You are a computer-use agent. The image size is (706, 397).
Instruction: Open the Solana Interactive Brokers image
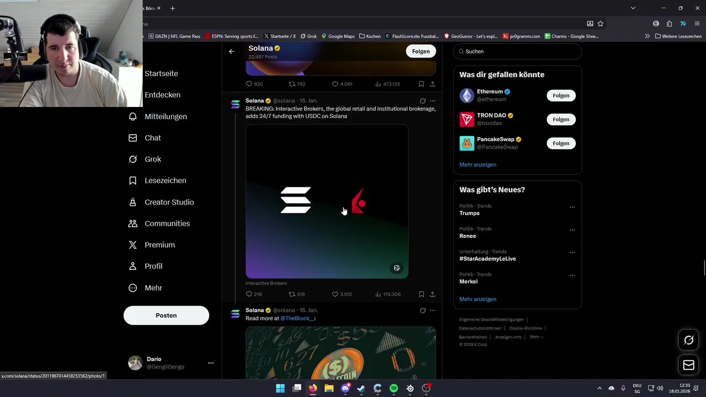click(327, 201)
